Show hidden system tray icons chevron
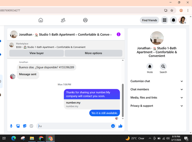Image resolution: width=192 pixels, height=142 pixels. [150, 138]
